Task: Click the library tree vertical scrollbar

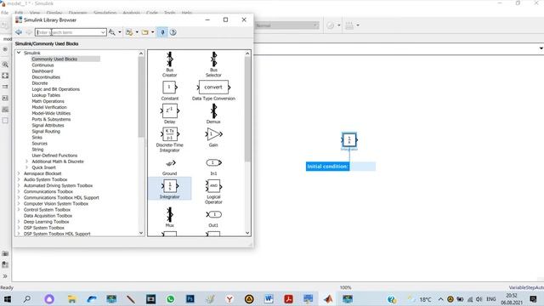Action: click(141, 97)
